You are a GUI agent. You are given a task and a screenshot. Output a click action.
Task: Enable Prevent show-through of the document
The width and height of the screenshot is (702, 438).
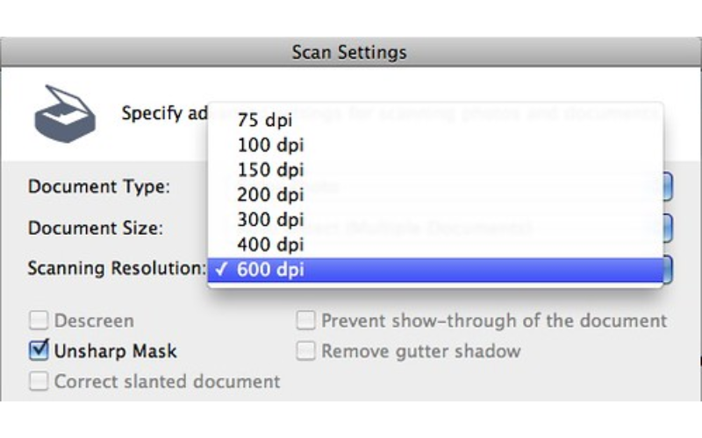coord(305,321)
